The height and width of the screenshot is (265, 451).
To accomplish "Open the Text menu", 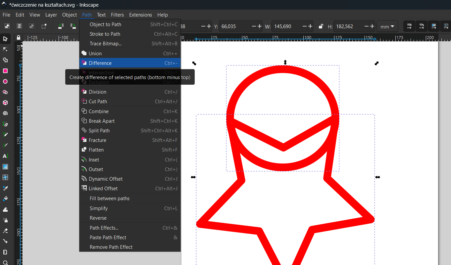I will tap(101, 15).
